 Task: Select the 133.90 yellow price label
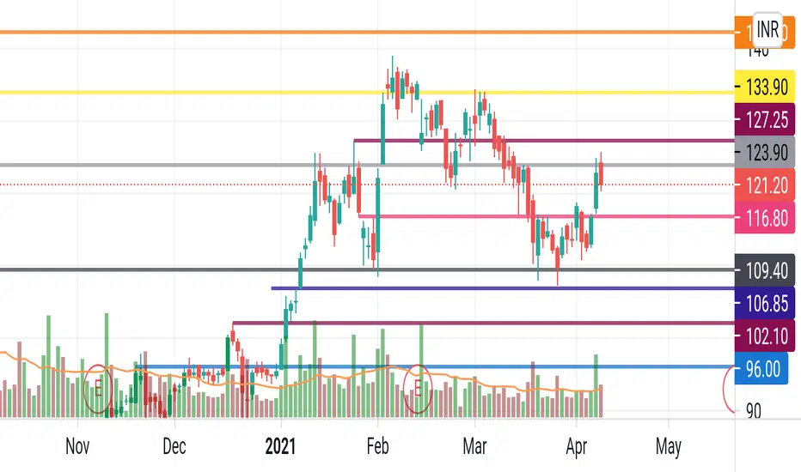[764, 88]
